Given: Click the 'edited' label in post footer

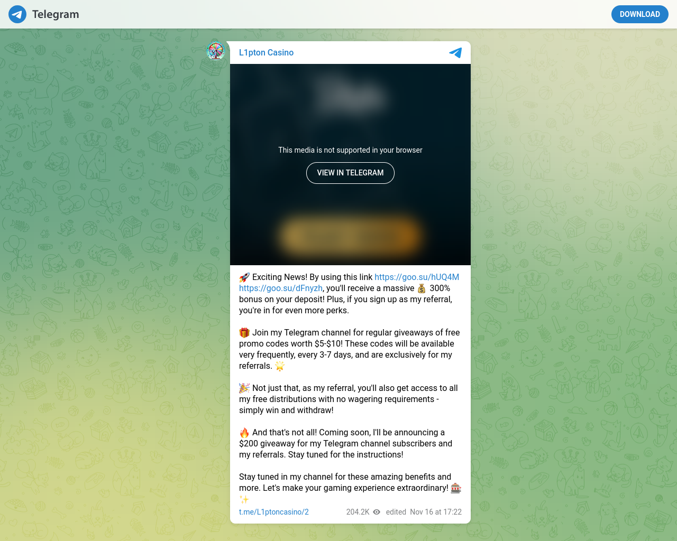Looking at the screenshot, I should click(x=396, y=512).
